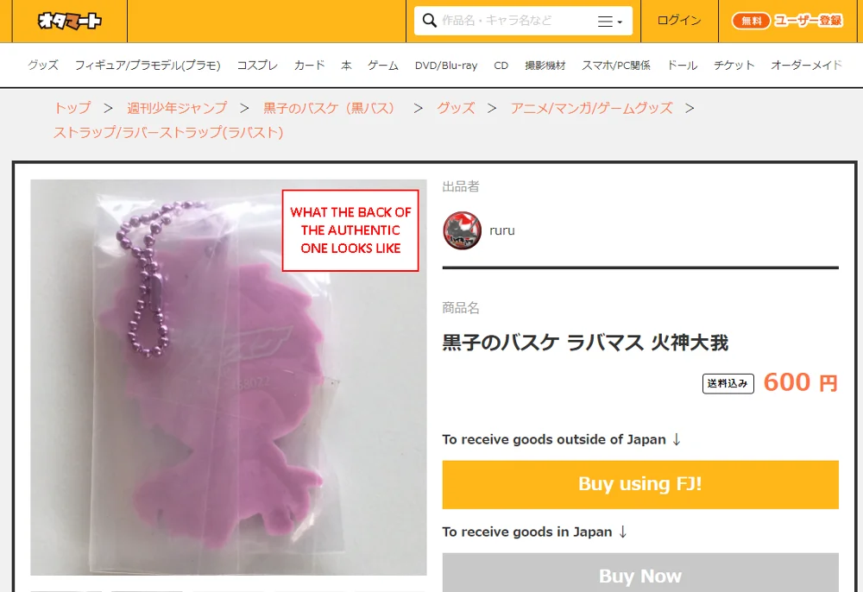The height and width of the screenshot is (592, 863).
Task: Click the グッズ breadcrumb link
Action: (x=456, y=108)
